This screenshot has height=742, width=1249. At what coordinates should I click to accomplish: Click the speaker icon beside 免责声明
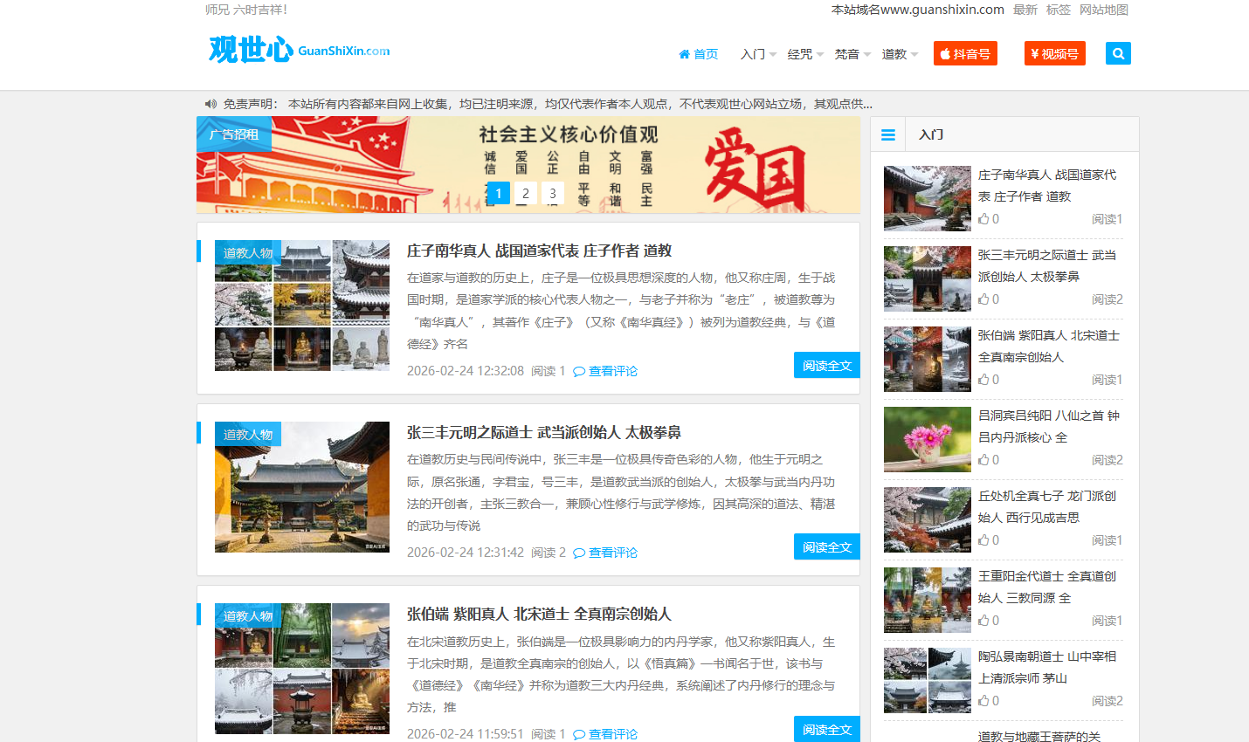(x=210, y=104)
